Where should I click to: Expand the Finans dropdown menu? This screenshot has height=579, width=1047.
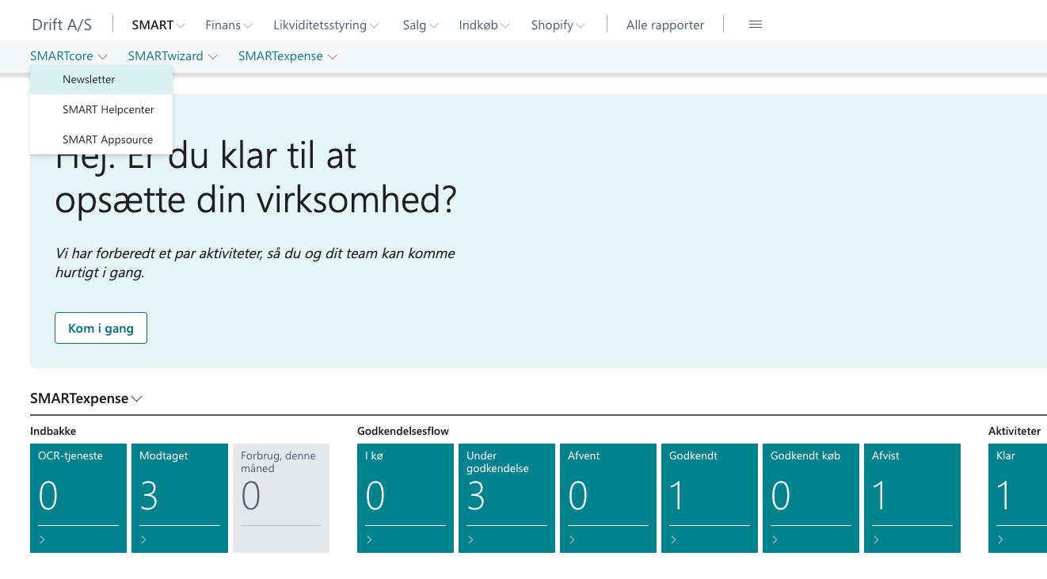click(x=229, y=25)
